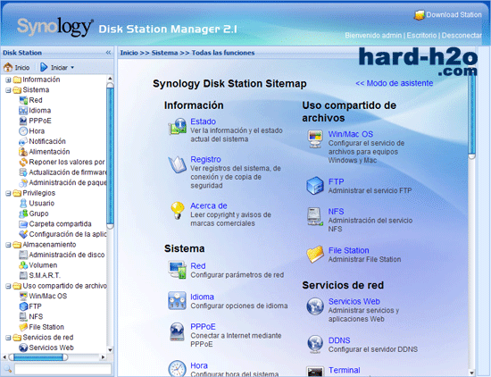Click the tree vertical scrollbar thumb
The height and width of the screenshot is (377, 491).
tap(110, 155)
